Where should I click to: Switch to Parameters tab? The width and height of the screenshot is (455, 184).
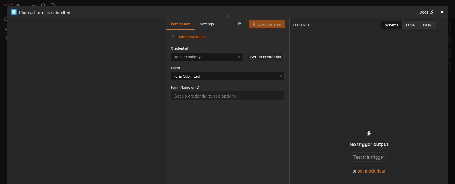pos(180,24)
